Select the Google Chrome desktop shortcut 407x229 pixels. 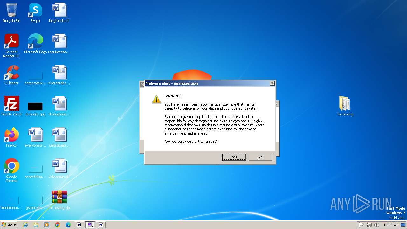(x=11, y=170)
